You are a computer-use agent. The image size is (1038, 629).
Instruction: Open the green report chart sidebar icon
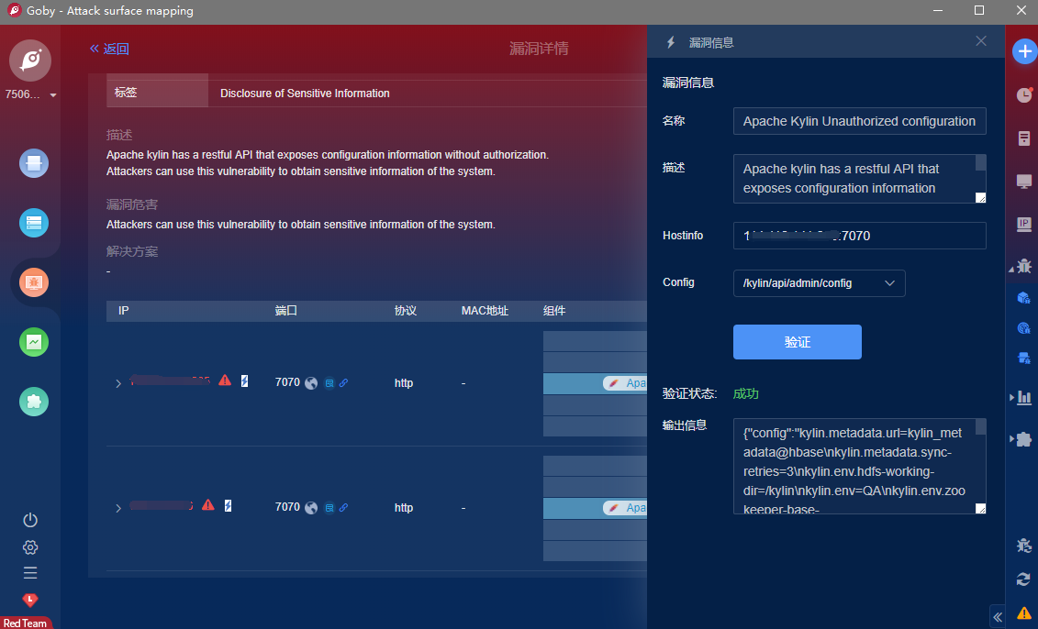click(x=34, y=342)
